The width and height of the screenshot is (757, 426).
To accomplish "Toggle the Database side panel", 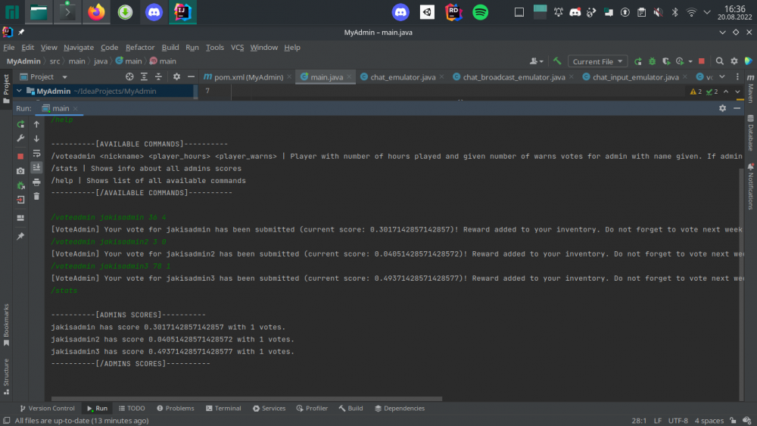I will click(x=751, y=133).
